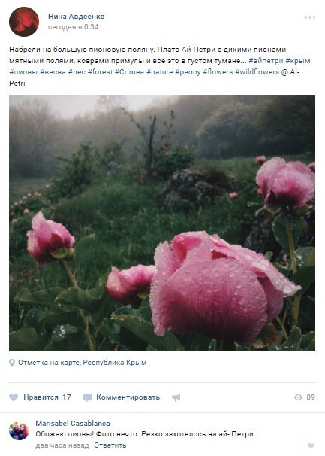325x456 pixels.
Task: Like the comment with the small heart
Action: point(311,445)
